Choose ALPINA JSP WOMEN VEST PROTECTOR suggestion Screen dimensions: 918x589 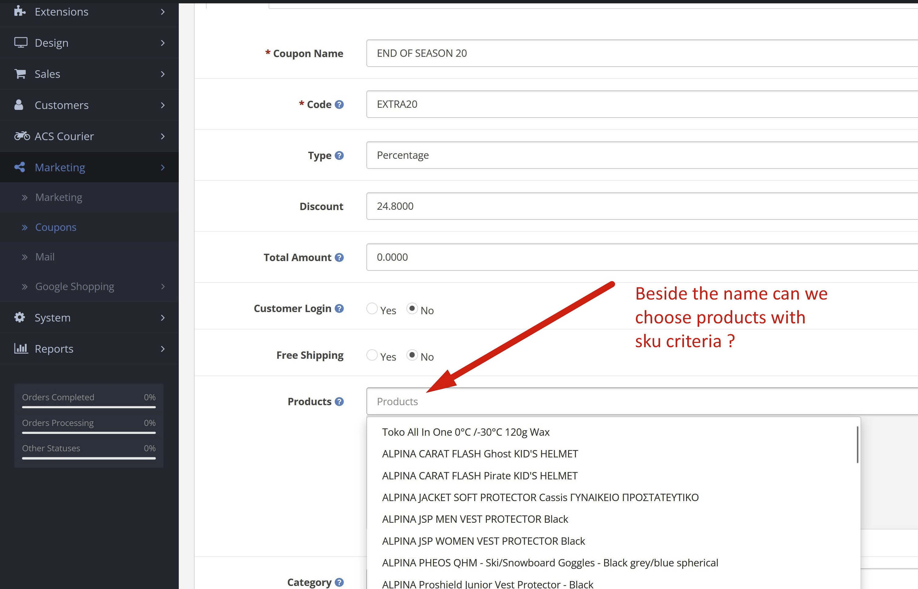point(612,541)
